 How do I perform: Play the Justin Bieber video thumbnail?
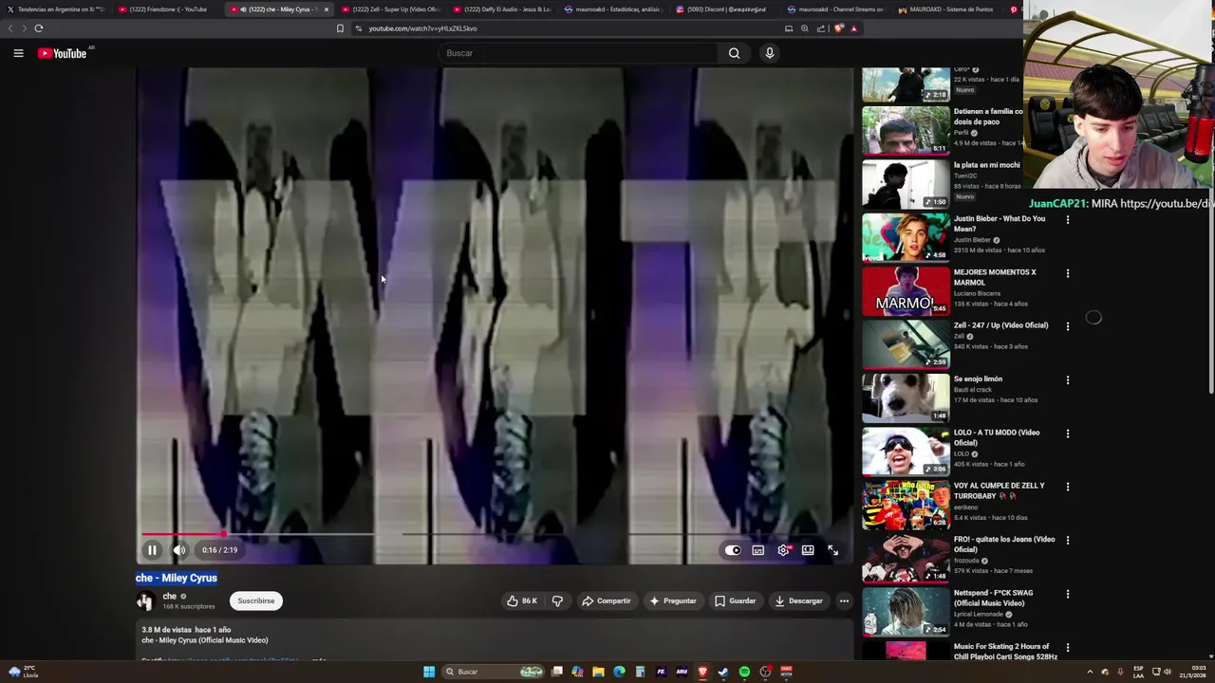(x=906, y=237)
